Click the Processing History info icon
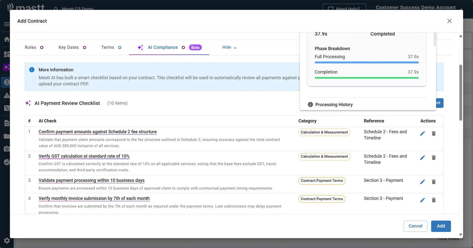 pos(310,104)
